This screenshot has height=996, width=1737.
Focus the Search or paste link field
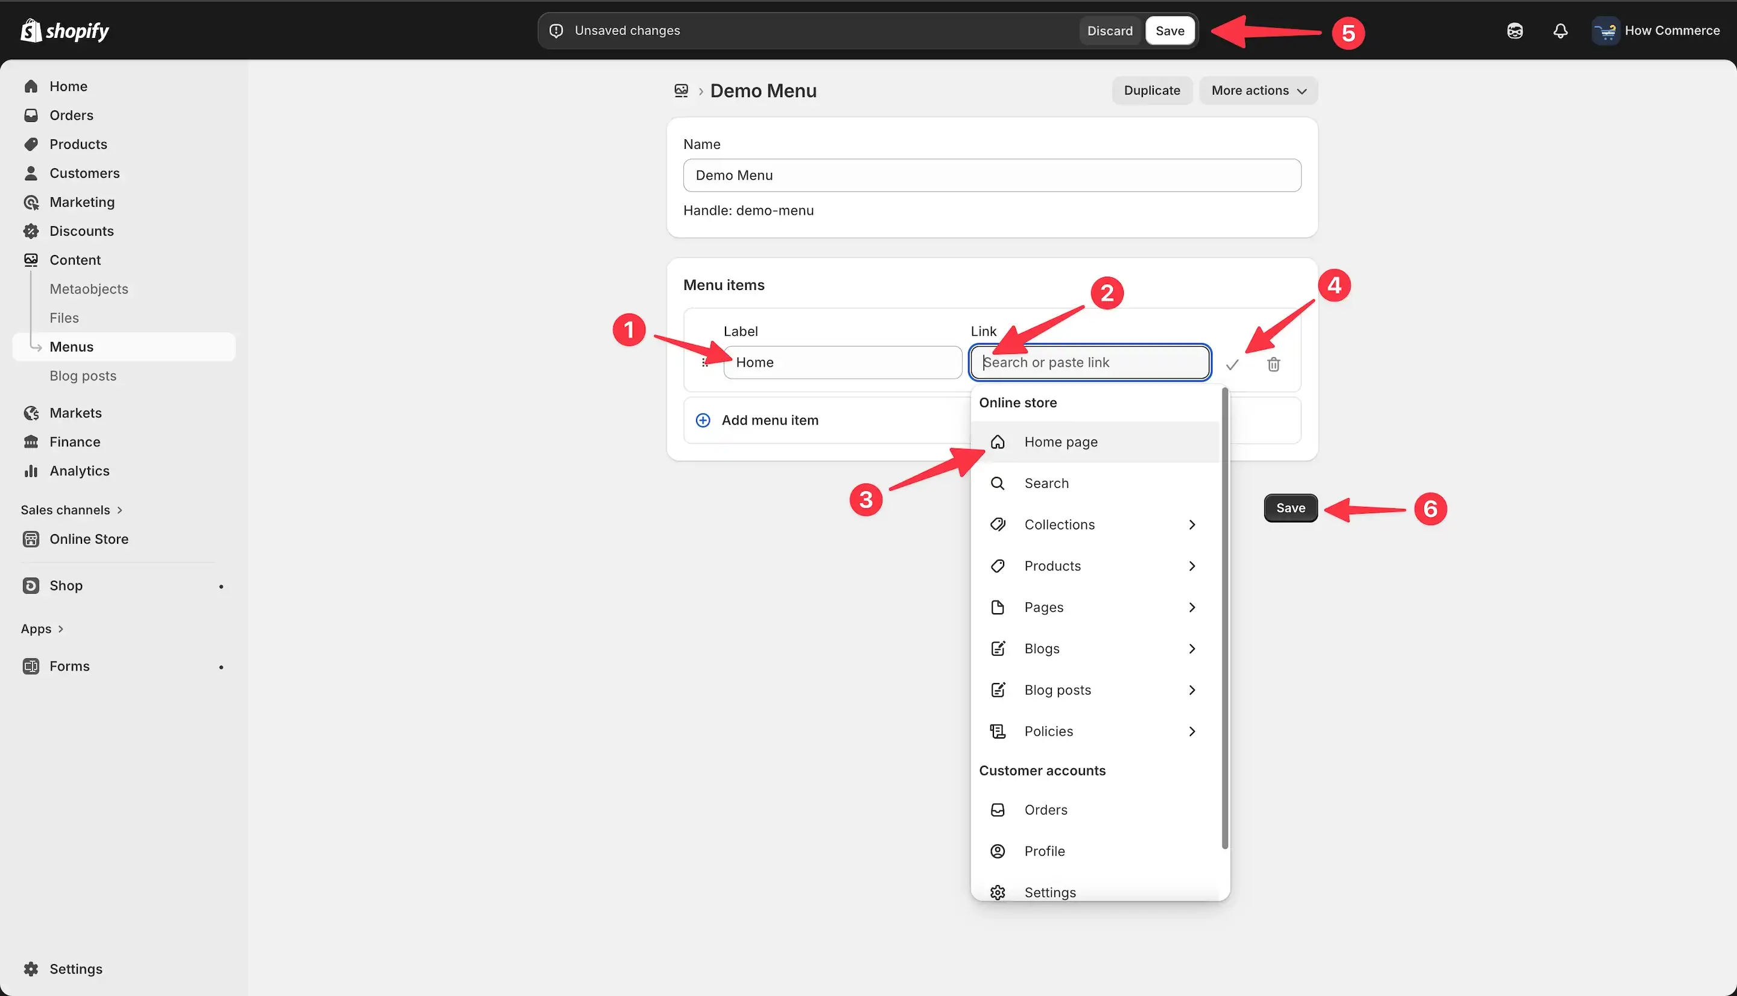point(1090,362)
